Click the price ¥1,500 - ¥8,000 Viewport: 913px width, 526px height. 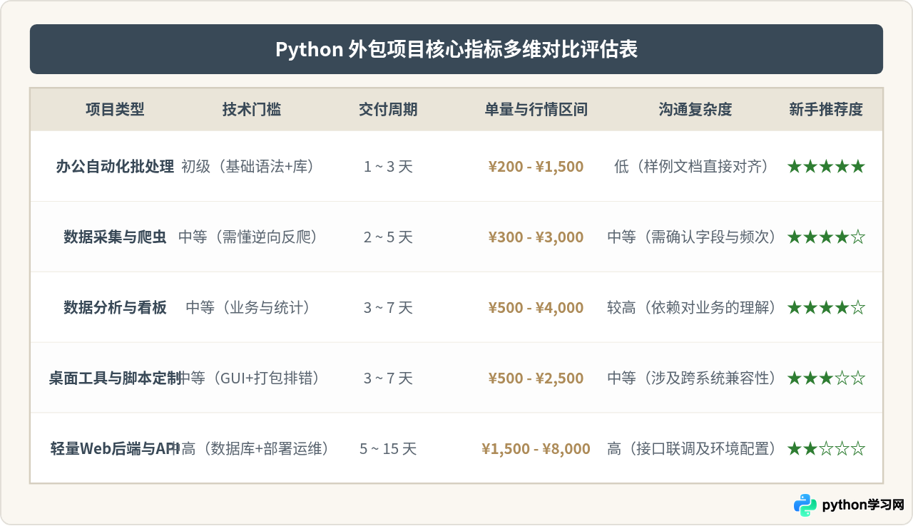point(536,449)
